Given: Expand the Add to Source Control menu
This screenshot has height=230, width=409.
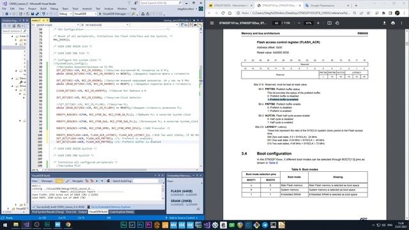Looking at the screenshot, I should tap(181, 218).
